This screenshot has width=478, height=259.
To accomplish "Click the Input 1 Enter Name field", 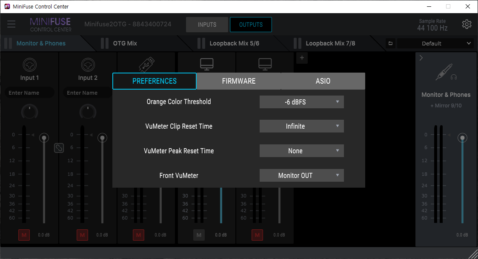I will coord(29,93).
